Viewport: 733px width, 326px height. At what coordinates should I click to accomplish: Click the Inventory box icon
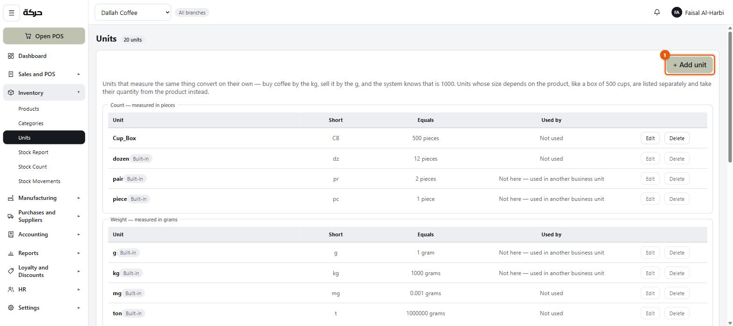click(11, 93)
